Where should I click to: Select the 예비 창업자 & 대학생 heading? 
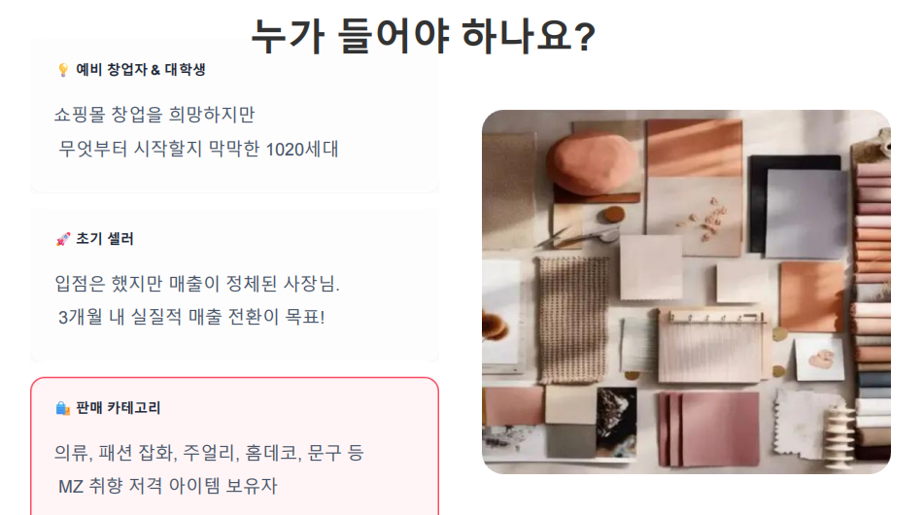click(x=140, y=70)
